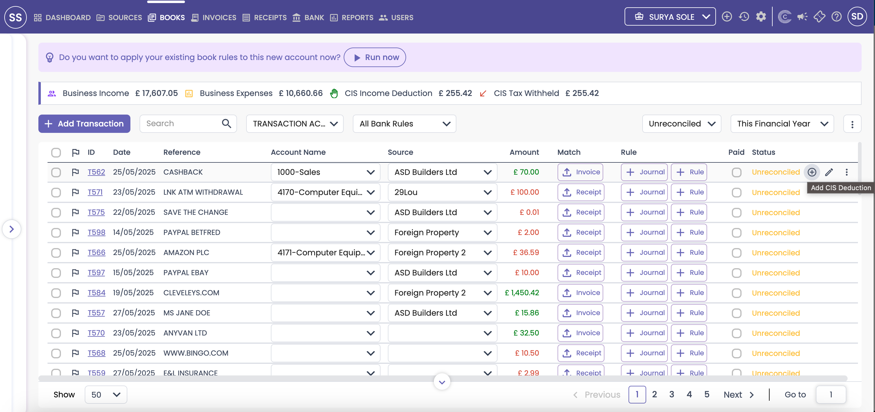Click the help question mark icon
The image size is (875, 412).
pos(836,17)
